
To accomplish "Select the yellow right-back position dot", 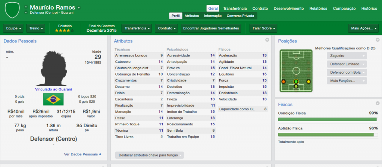I will pyautogui.click(x=309, y=81).
